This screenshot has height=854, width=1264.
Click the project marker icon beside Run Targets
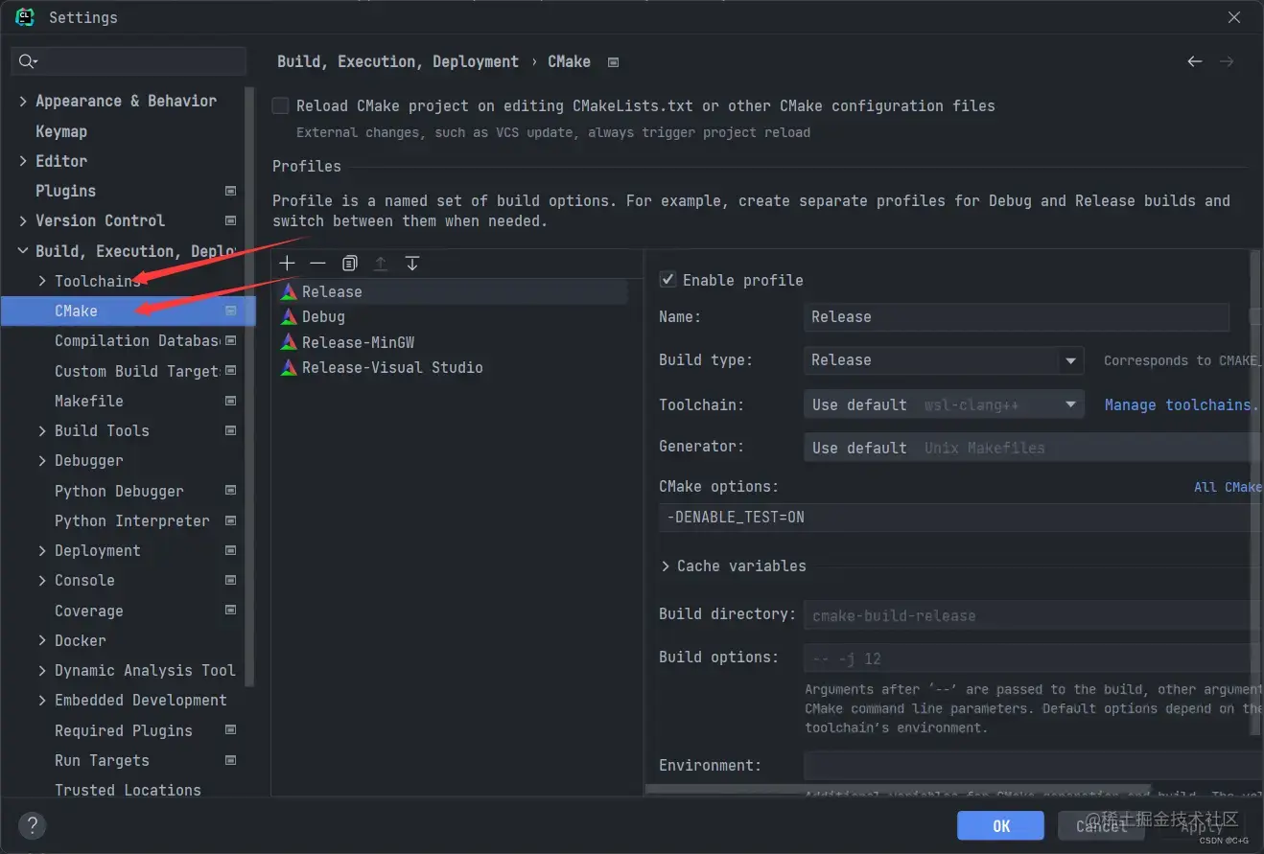tap(230, 760)
